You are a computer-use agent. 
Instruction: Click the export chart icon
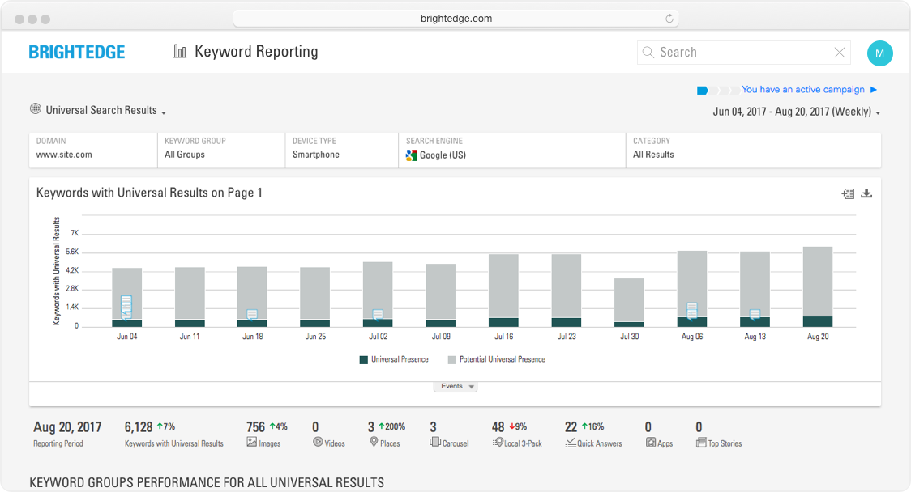848,193
